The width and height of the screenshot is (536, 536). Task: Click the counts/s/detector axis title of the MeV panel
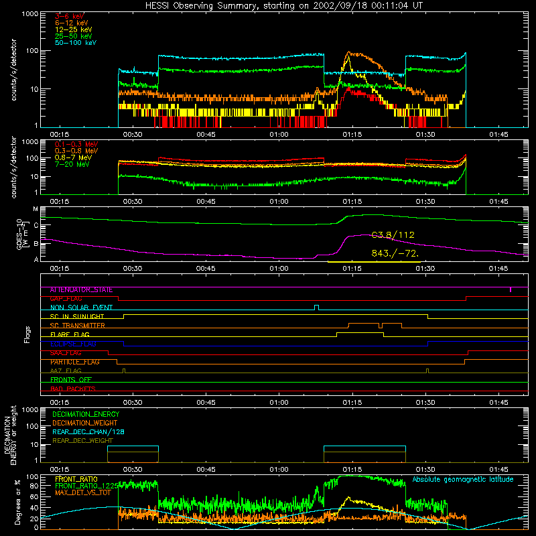tap(14, 167)
